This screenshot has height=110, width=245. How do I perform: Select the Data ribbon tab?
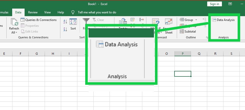18,12
